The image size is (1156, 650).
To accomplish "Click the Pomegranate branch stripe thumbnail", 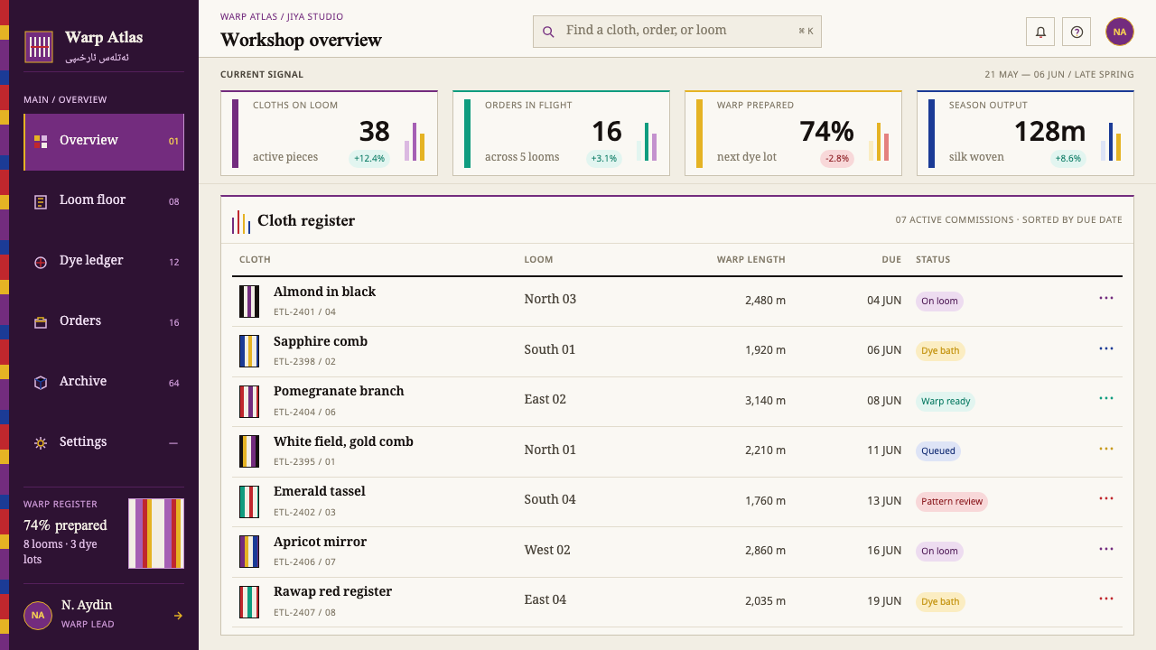I will point(249,402).
